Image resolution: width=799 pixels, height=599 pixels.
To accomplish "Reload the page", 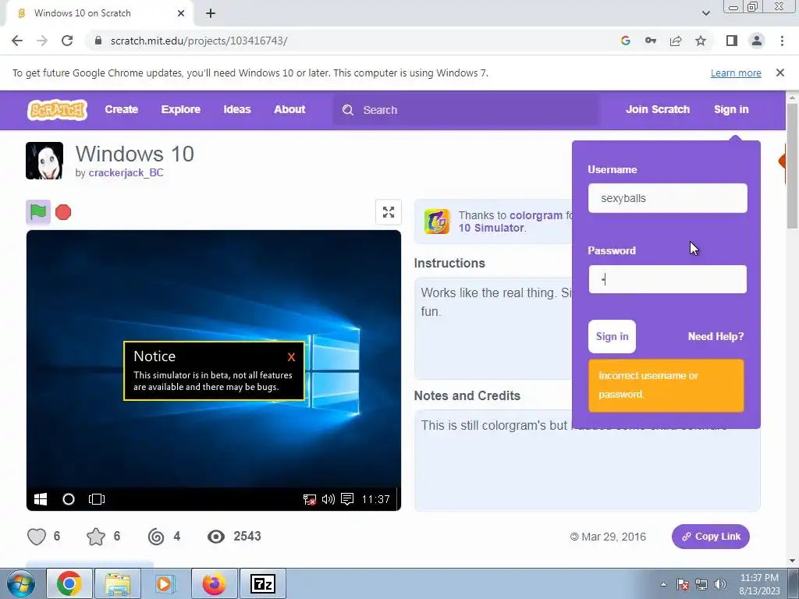I will tap(67, 41).
